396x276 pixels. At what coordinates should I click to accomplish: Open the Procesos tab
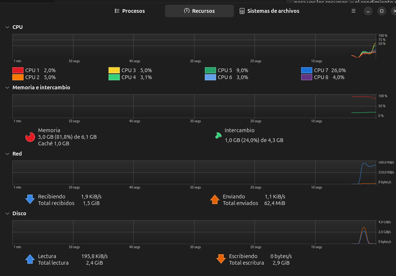click(x=130, y=11)
